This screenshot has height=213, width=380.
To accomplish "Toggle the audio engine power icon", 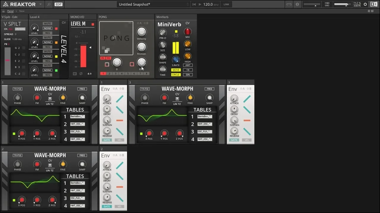I will click(x=365, y=4).
